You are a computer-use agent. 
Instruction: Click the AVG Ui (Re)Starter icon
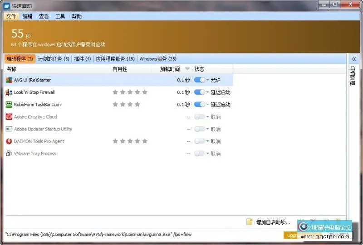[9, 80]
